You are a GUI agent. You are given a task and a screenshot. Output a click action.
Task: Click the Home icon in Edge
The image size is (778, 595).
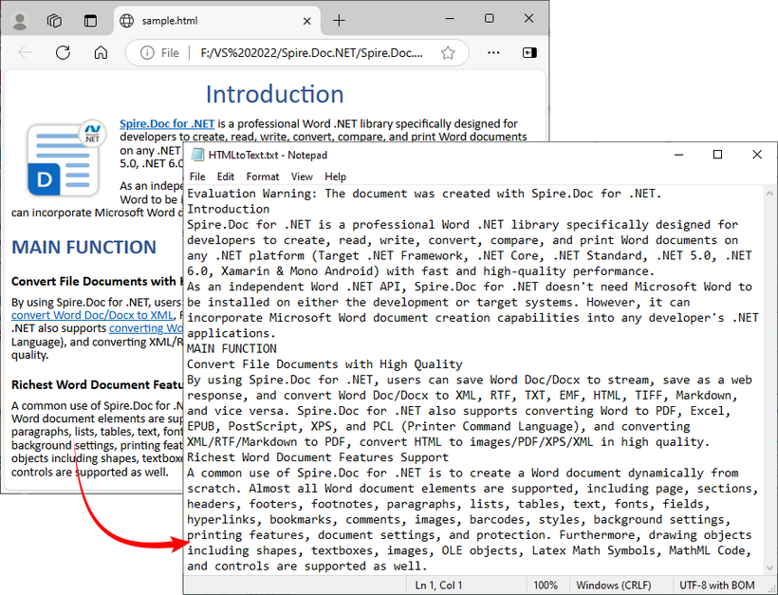click(98, 52)
